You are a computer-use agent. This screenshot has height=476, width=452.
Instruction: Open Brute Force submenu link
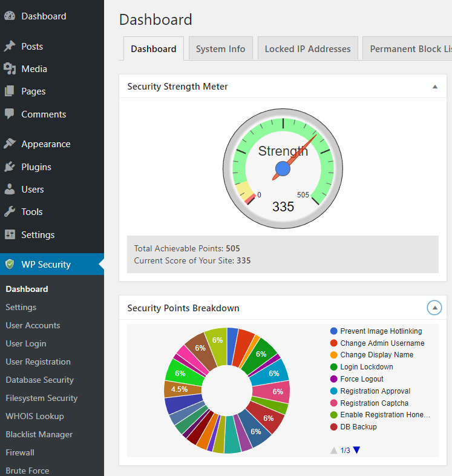click(27, 471)
